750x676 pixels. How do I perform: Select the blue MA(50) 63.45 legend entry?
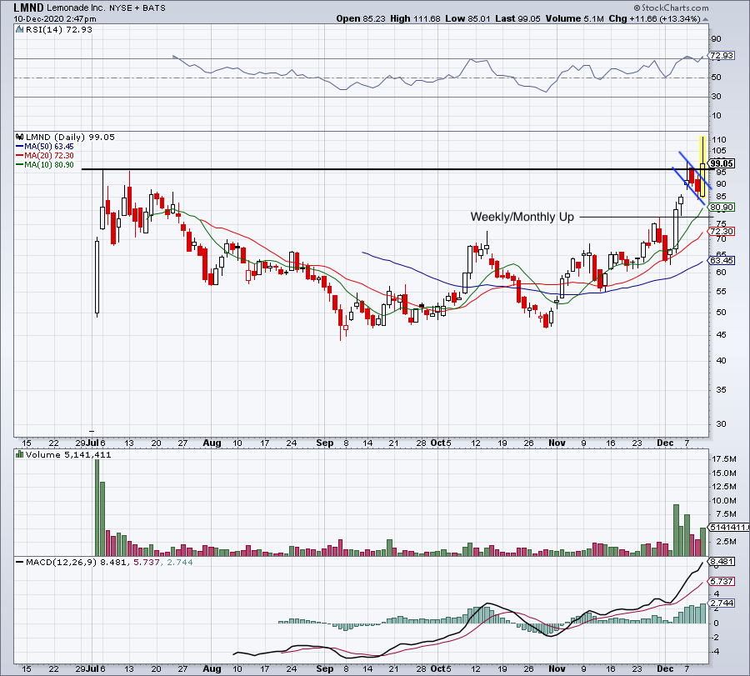pyautogui.click(x=45, y=147)
